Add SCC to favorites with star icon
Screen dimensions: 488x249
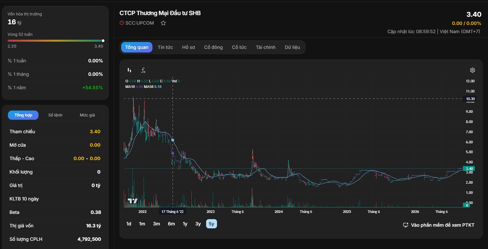click(x=163, y=23)
